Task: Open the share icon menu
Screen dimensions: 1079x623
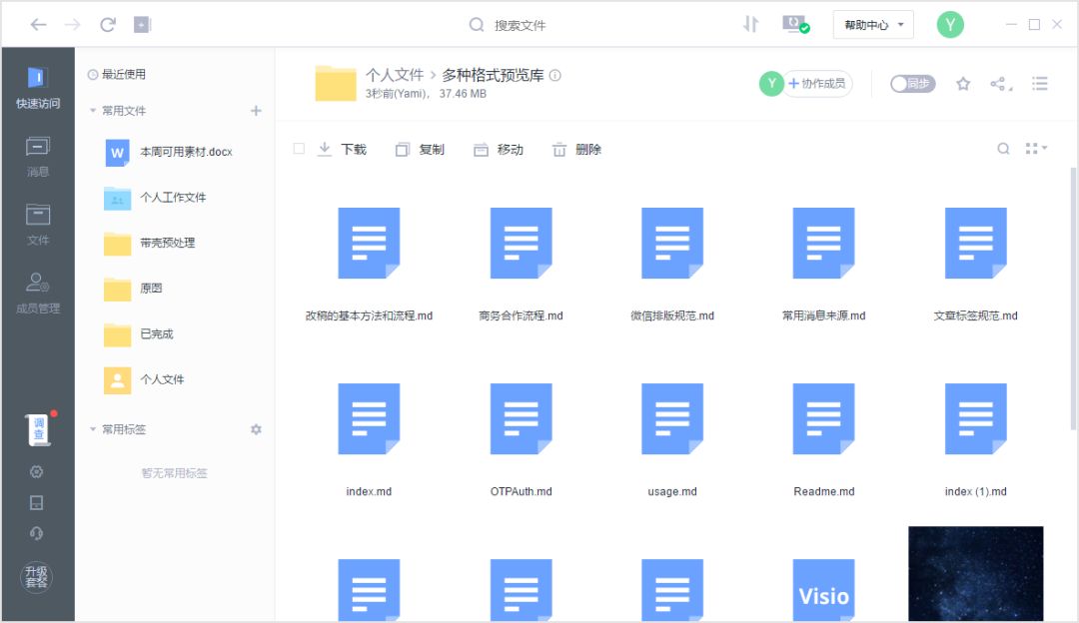Action: pos(1000,84)
